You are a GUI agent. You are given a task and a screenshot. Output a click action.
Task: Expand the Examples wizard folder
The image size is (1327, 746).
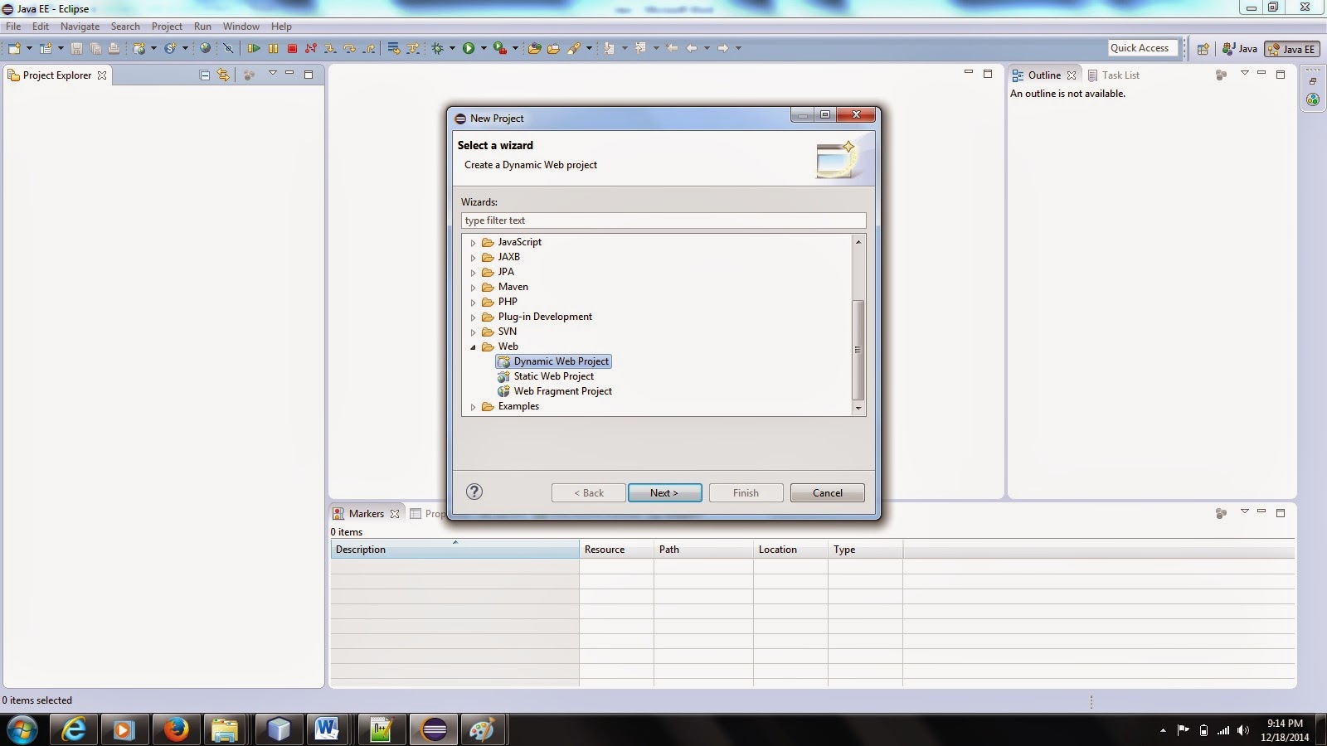pyautogui.click(x=474, y=406)
